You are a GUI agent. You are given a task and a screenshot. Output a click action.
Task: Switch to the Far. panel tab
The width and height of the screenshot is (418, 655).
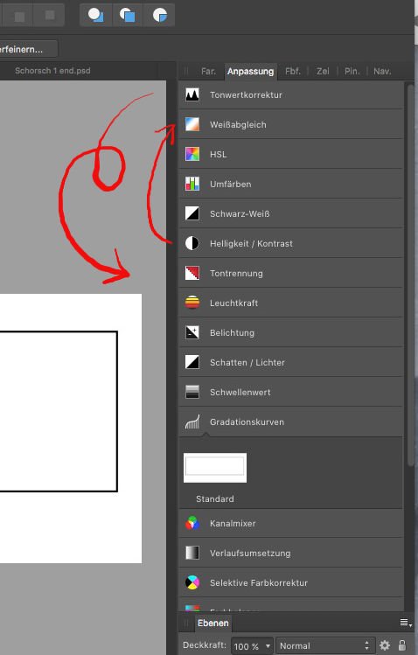click(x=208, y=72)
